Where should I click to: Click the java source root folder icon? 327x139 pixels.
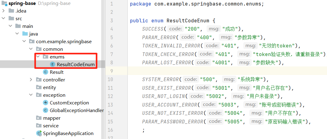click(25, 34)
